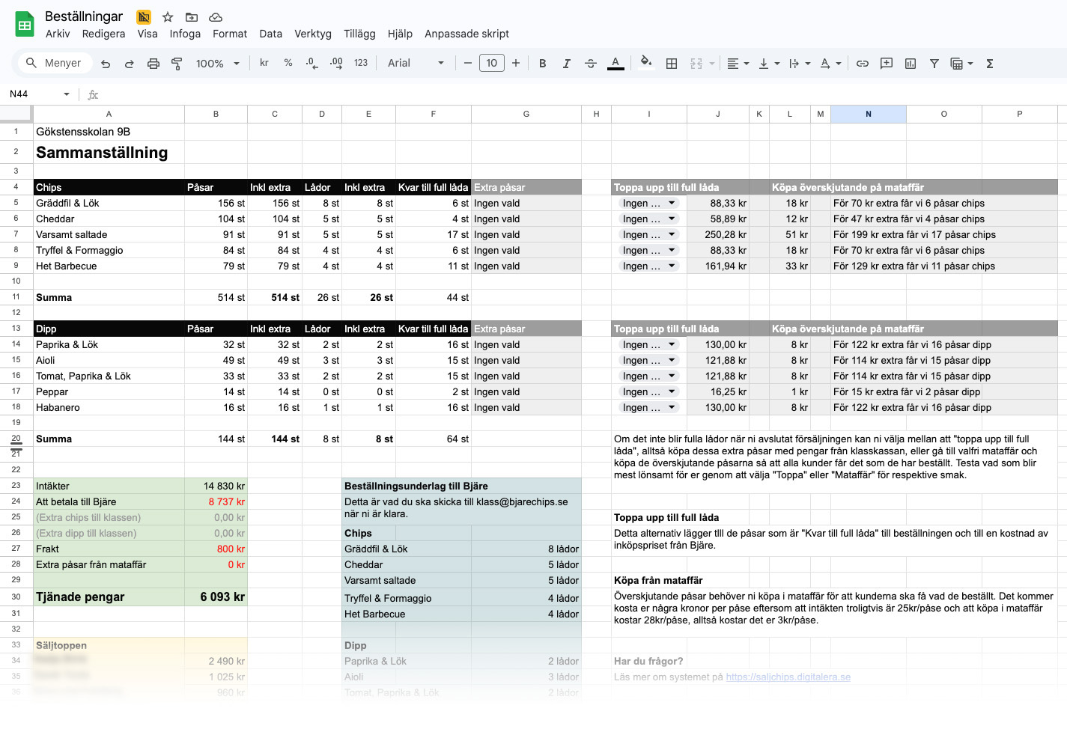Open the fill color picker

[646, 64]
